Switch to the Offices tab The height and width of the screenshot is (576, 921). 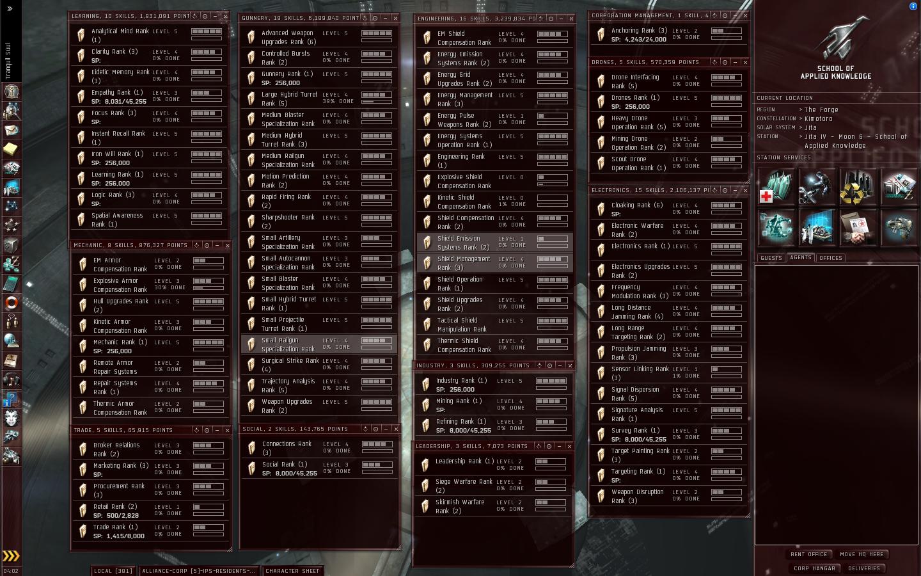[x=830, y=258]
